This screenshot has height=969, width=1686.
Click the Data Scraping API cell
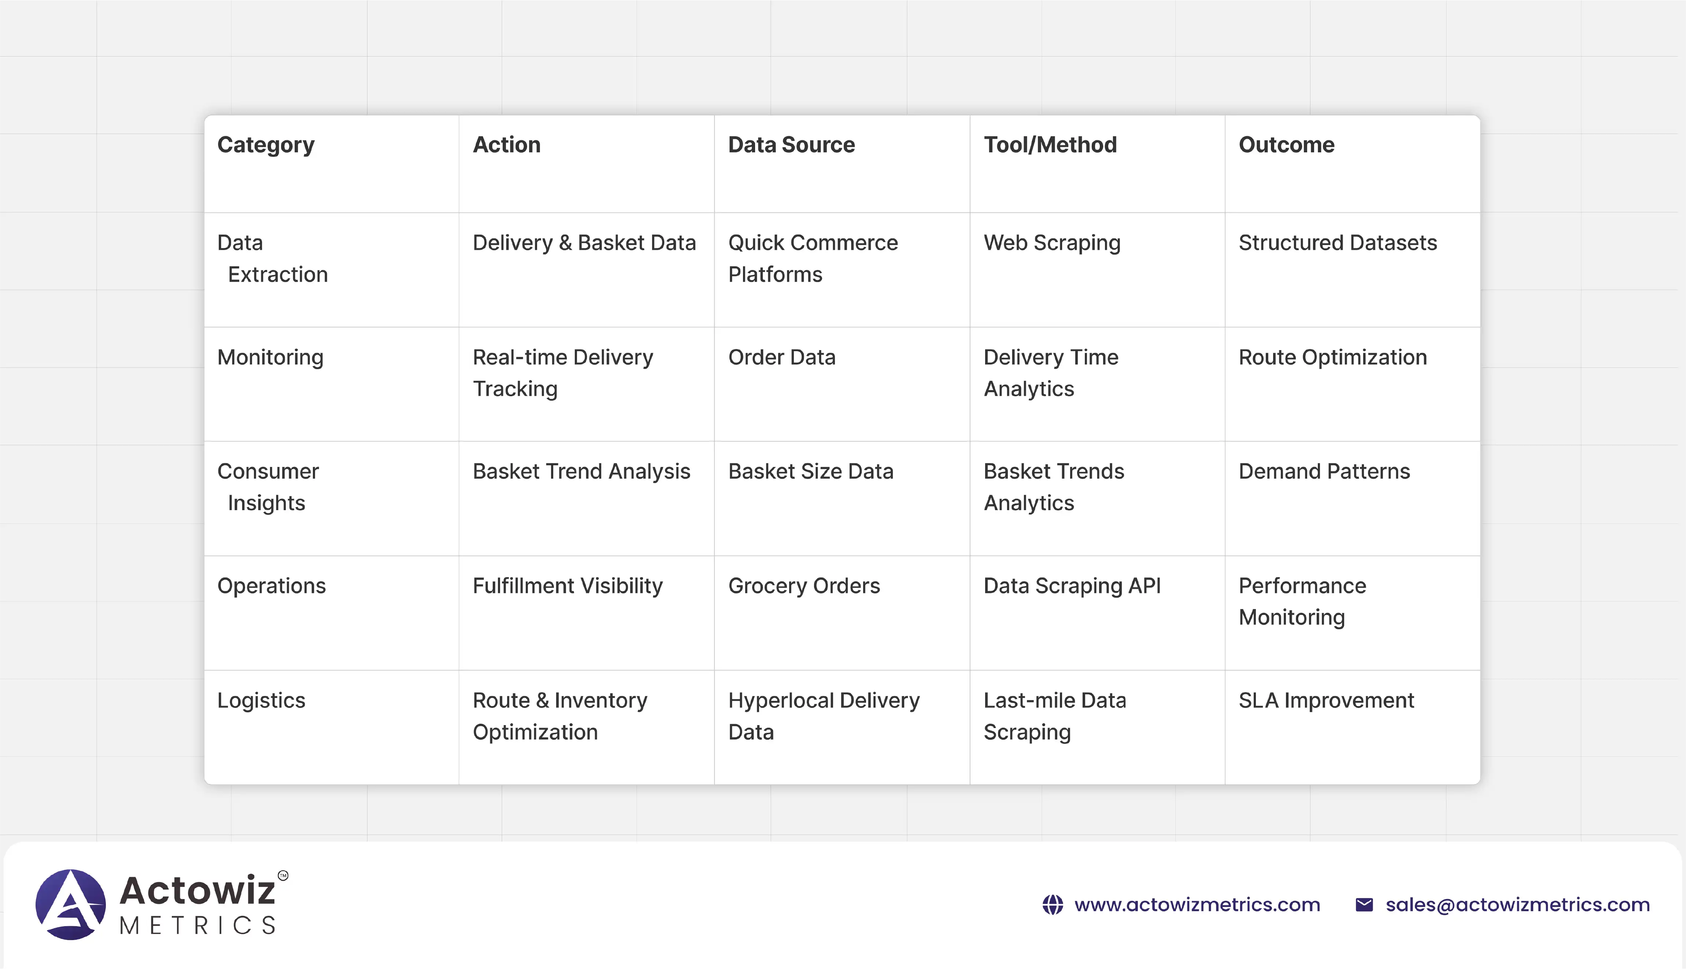(x=1072, y=586)
